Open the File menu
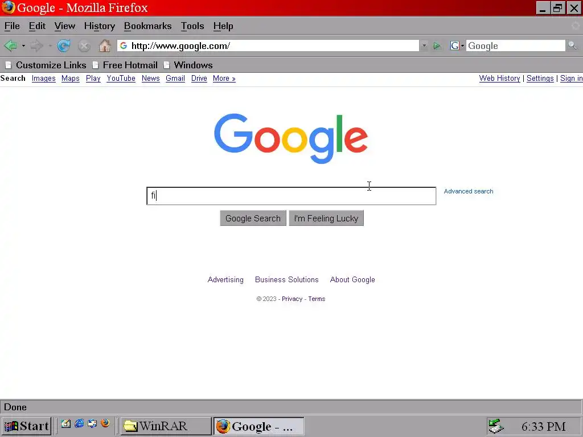 pyautogui.click(x=12, y=26)
